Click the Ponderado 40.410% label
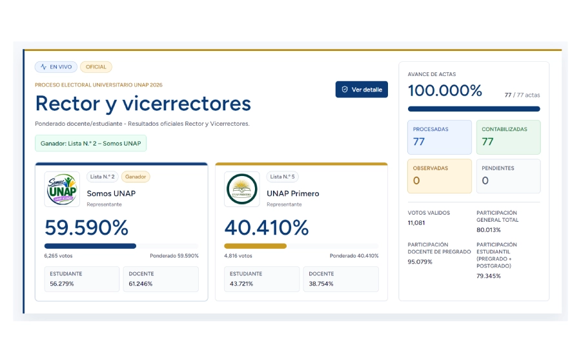Screen dimensions: 581x363 (x=354, y=256)
